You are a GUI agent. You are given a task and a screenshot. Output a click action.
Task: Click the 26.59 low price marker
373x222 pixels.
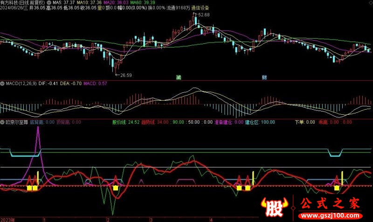coord(126,75)
